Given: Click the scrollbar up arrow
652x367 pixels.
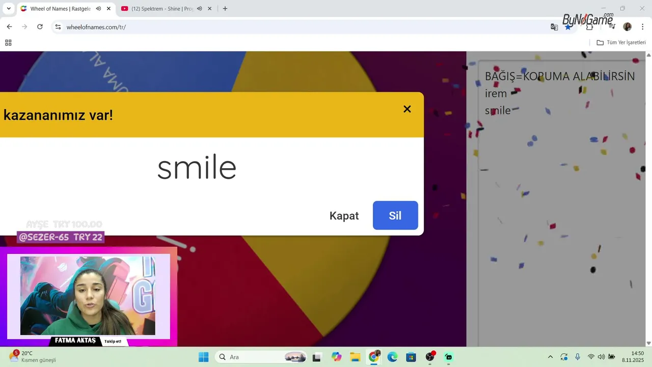Looking at the screenshot, I should [648, 55].
